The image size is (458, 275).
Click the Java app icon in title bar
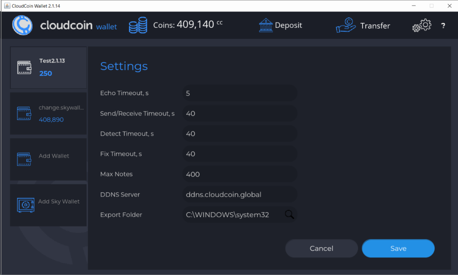click(x=6, y=6)
